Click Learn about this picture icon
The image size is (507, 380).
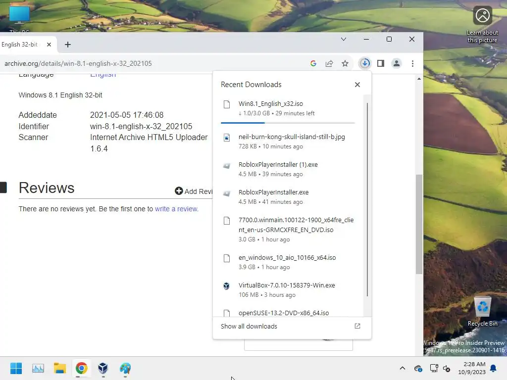point(482,24)
